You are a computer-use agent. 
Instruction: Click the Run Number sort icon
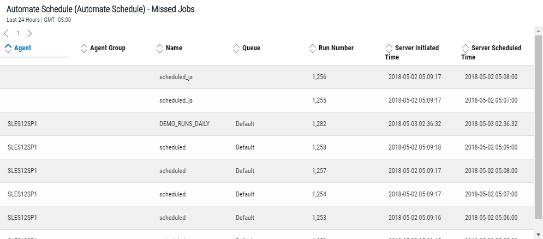click(x=313, y=48)
